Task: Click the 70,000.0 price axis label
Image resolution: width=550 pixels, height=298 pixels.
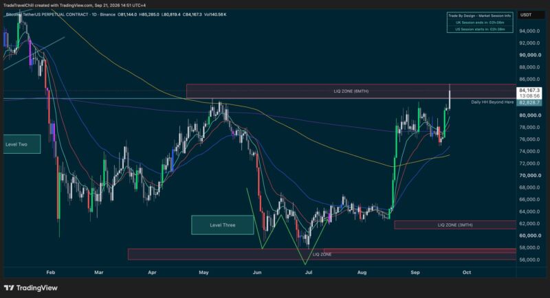Action: [529, 175]
